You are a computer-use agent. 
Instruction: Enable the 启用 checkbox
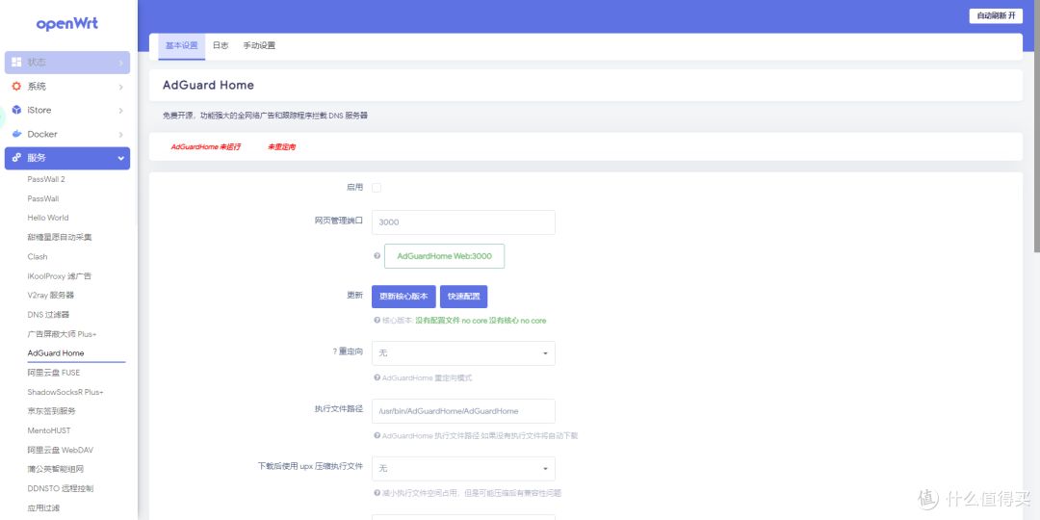click(x=377, y=188)
